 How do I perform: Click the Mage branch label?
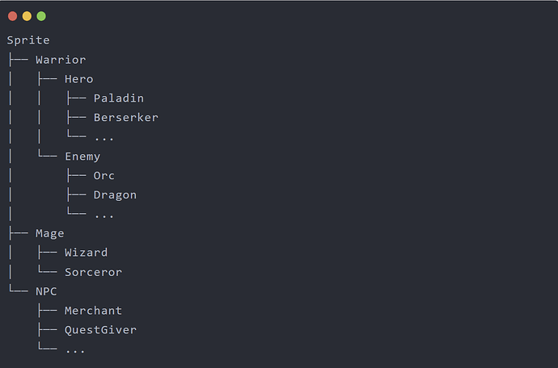tap(50, 234)
